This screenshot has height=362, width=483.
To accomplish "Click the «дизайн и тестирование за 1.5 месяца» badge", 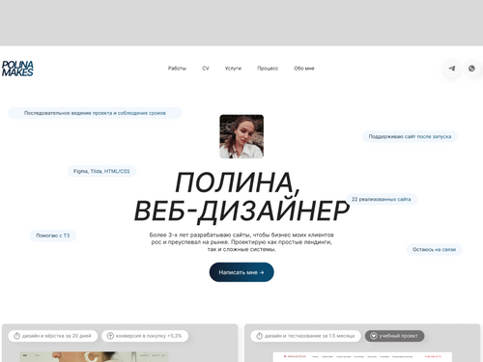I will click(306, 336).
